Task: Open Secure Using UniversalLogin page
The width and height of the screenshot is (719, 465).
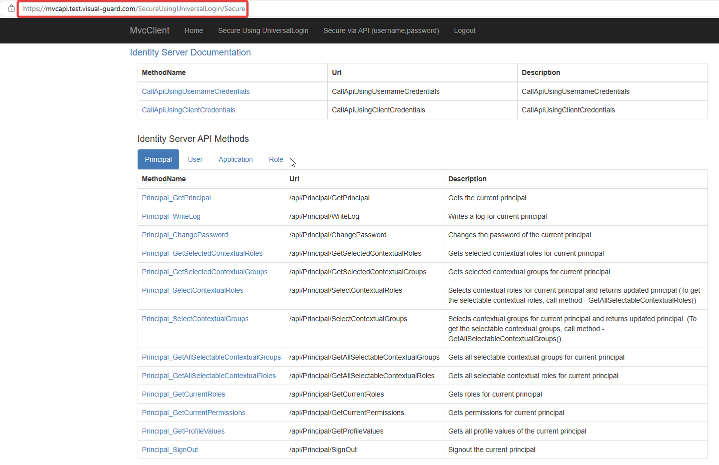Action: 263,30
